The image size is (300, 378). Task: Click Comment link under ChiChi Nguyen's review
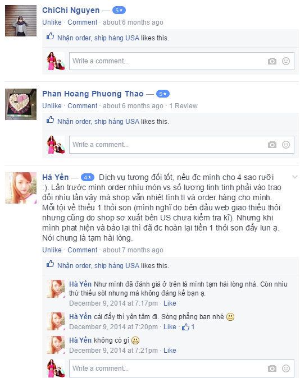tap(83, 22)
